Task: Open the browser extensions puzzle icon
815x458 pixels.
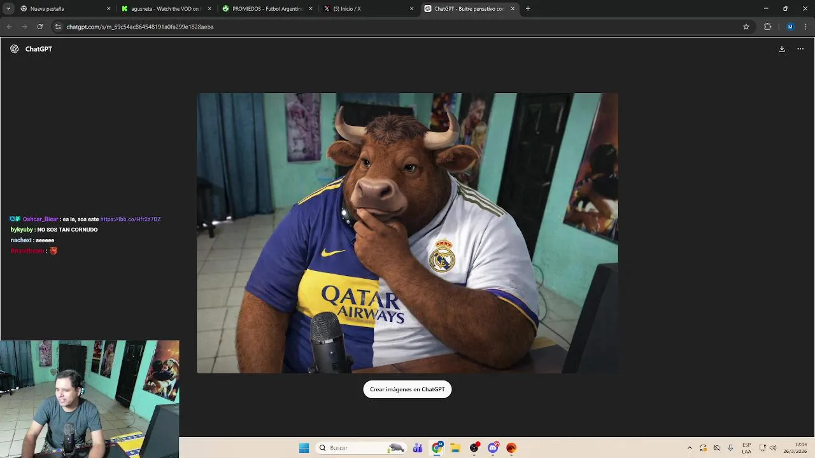Action: coord(767,27)
